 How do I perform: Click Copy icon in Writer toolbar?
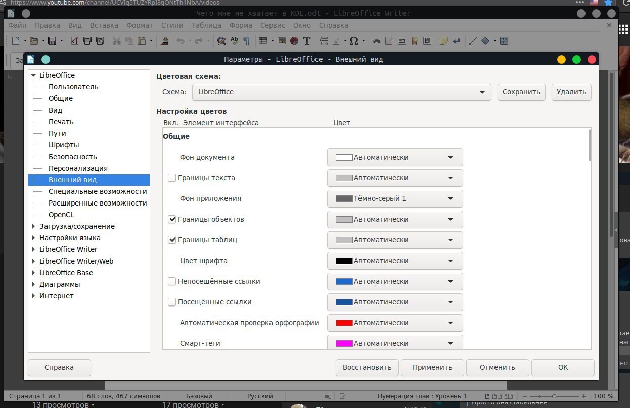[129, 41]
